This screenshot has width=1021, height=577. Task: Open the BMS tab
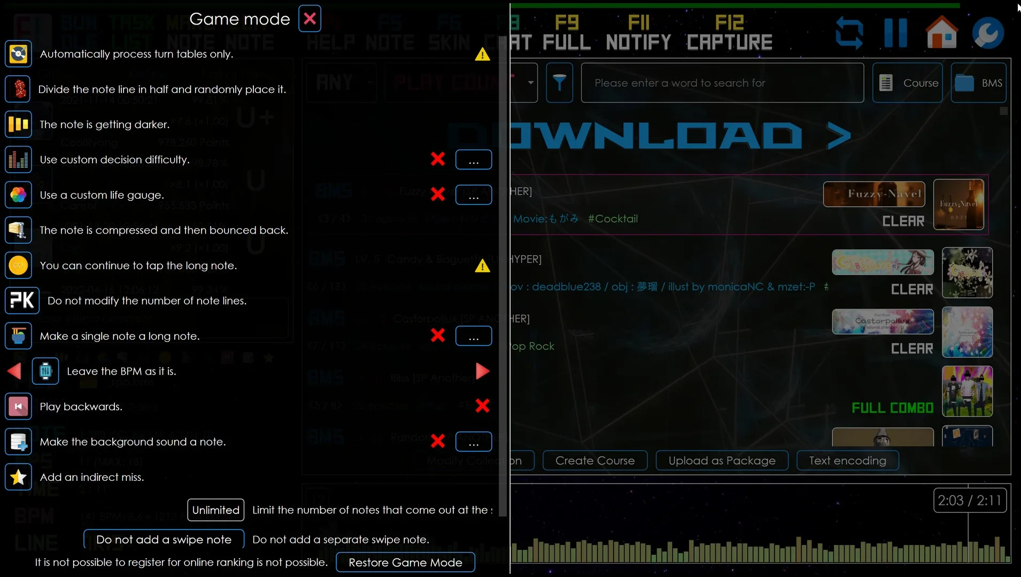click(x=978, y=83)
